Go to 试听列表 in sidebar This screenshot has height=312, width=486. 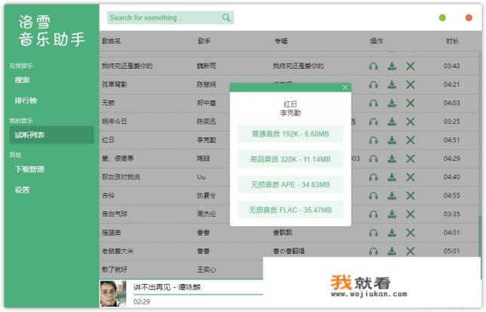51,135
